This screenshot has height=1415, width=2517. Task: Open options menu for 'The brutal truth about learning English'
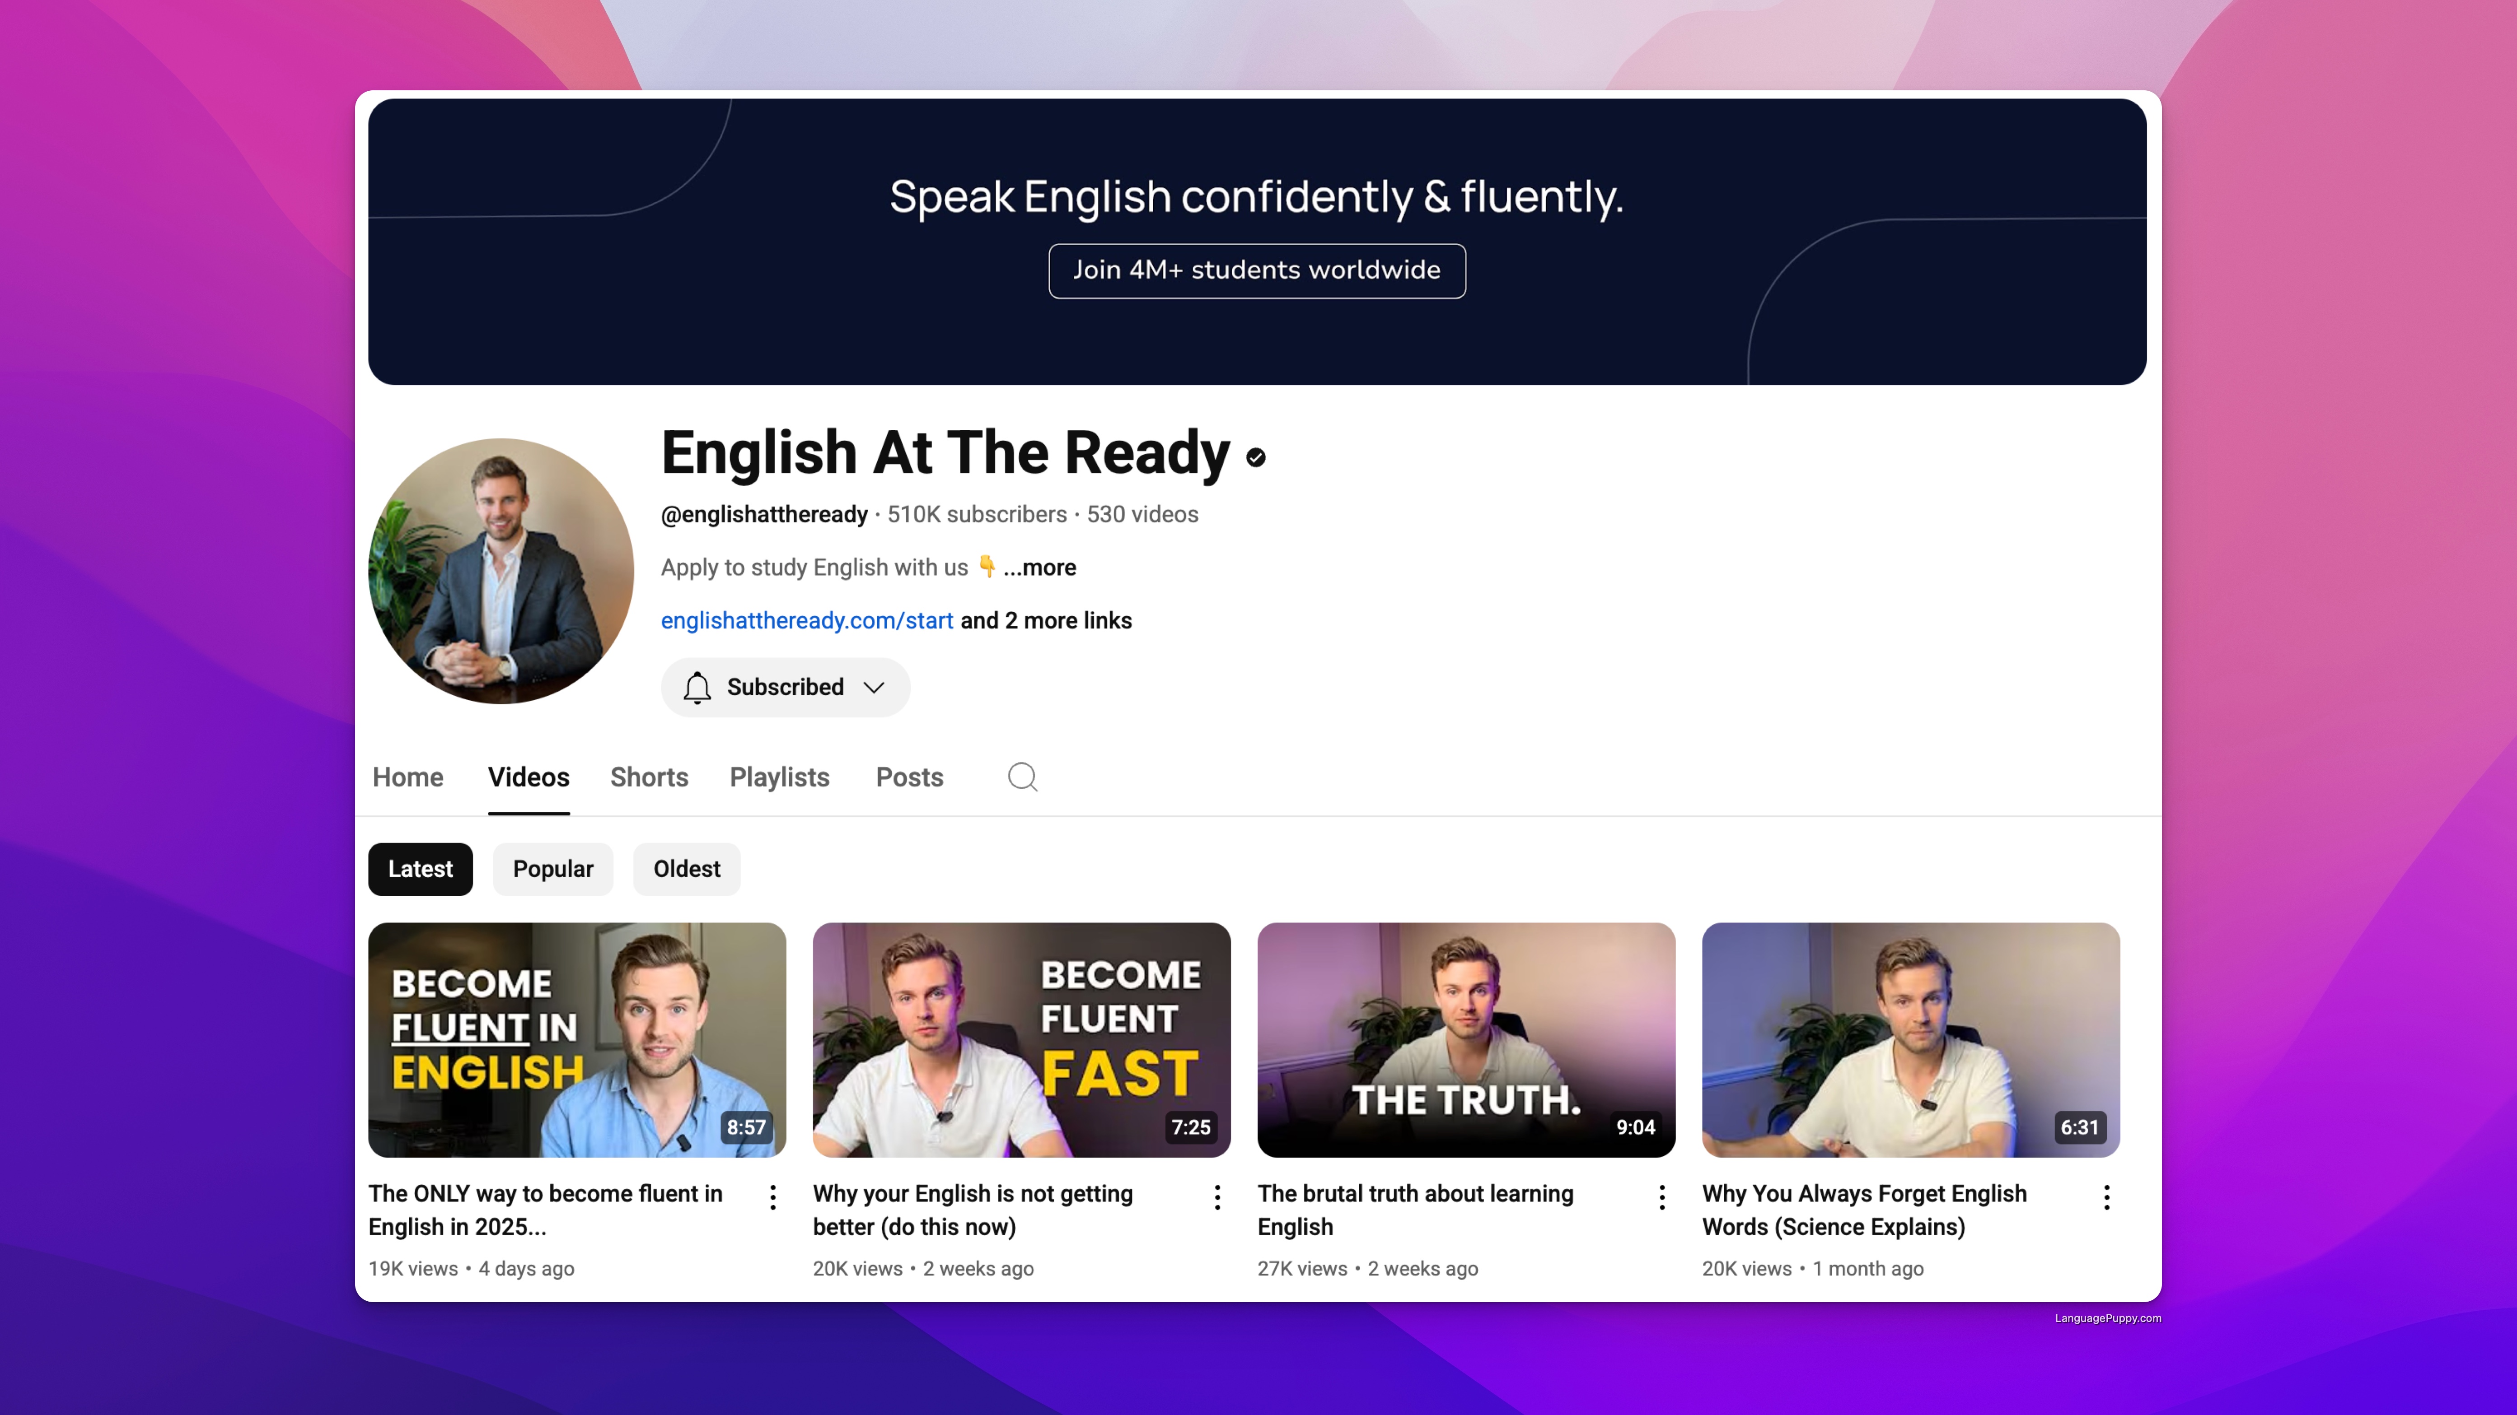pos(1662,1197)
